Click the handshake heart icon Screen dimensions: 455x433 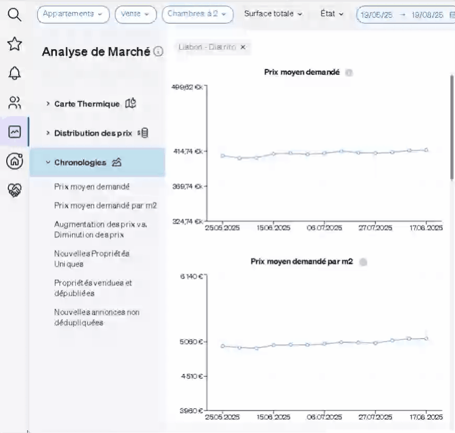(x=15, y=190)
